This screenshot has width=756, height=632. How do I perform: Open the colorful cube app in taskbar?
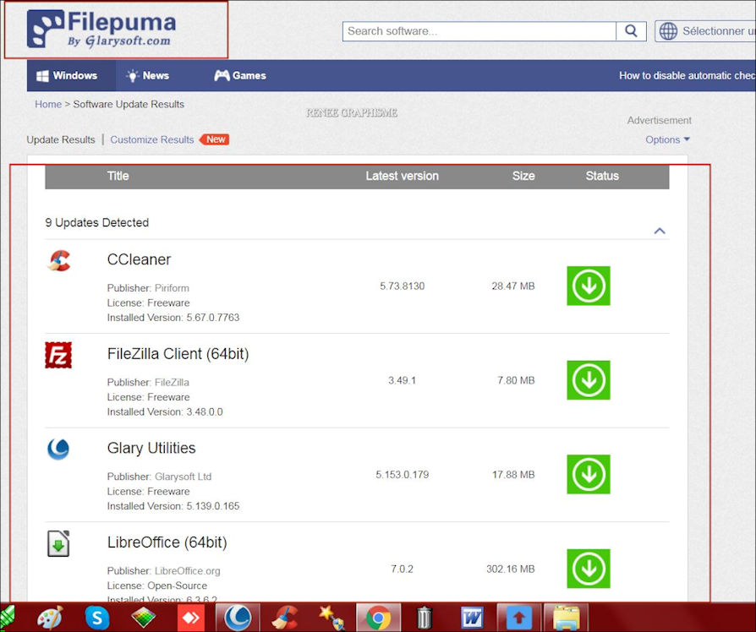click(144, 618)
